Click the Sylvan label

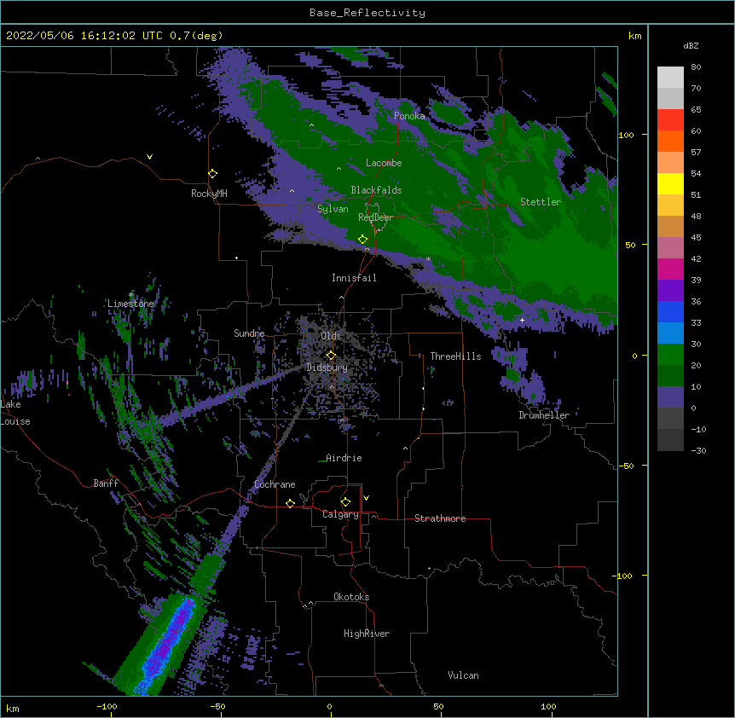(x=333, y=209)
